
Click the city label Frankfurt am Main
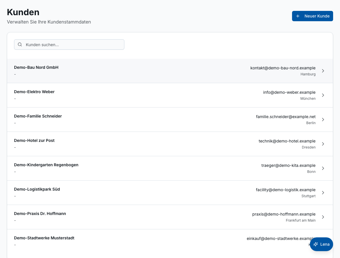[x=301, y=220]
